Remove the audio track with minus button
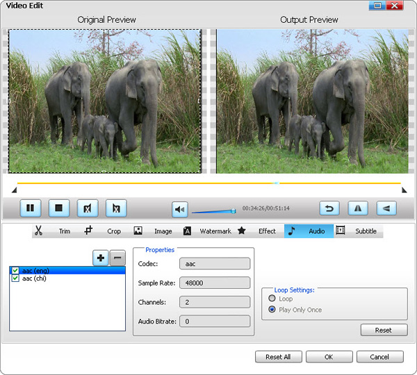The width and height of the screenshot is (417, 375). pos(117,258)
